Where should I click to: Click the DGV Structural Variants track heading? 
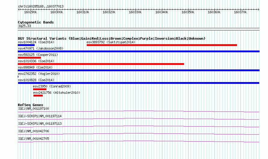111,38
